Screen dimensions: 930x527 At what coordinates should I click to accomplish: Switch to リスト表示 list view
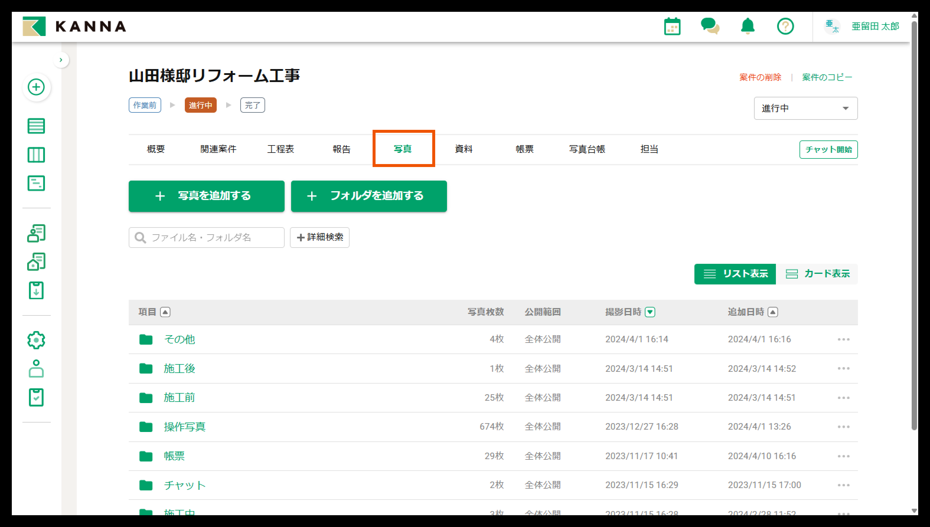pyautogui.click(x=735, y=274)
